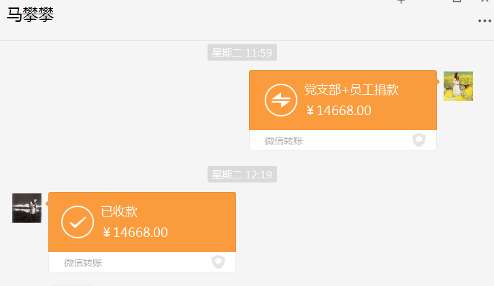Click the 星期二 11:59 timestamp
This screenshot has width=494, height=286.
(242, 53)
